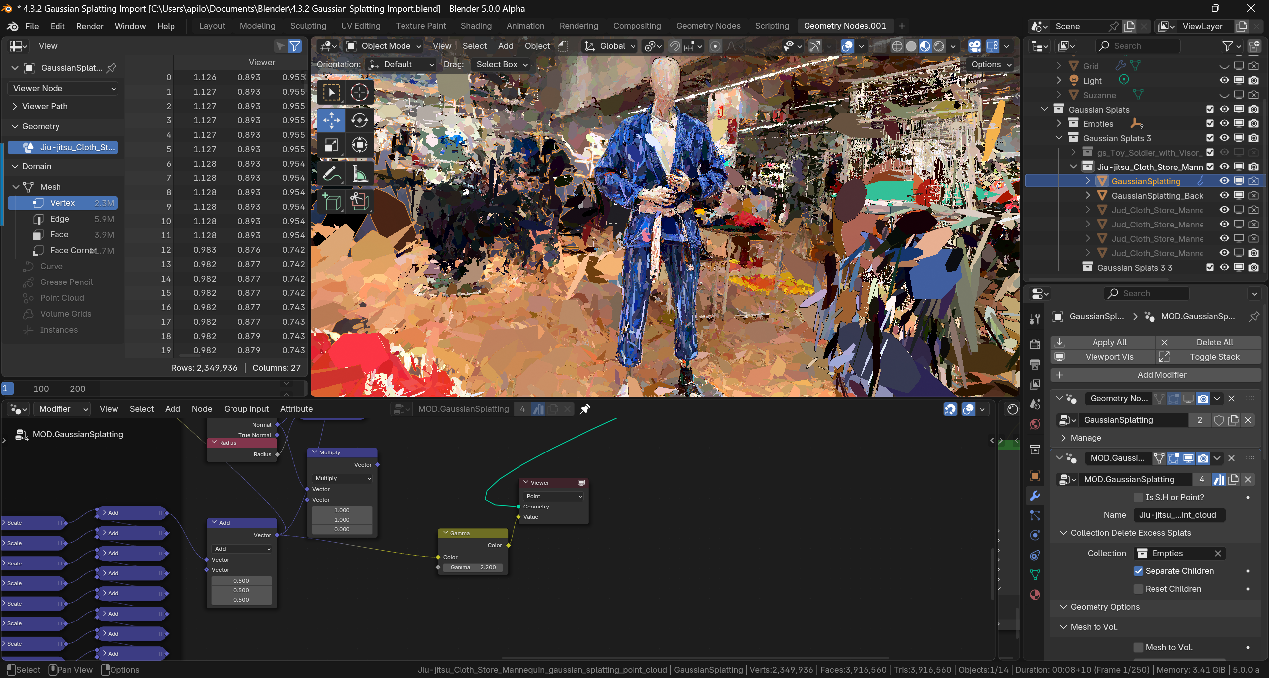The height and width of the screenshot is (678, 1269).
Task: Open the Point domain dropdown in Viewer node
Action: click(x=554, y=496)
